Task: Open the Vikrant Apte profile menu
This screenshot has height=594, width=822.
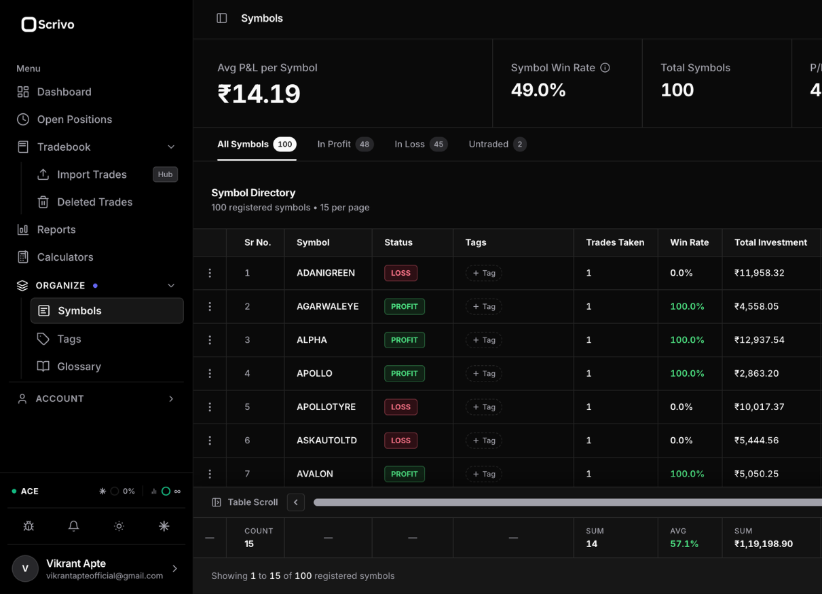Action: 96,569
